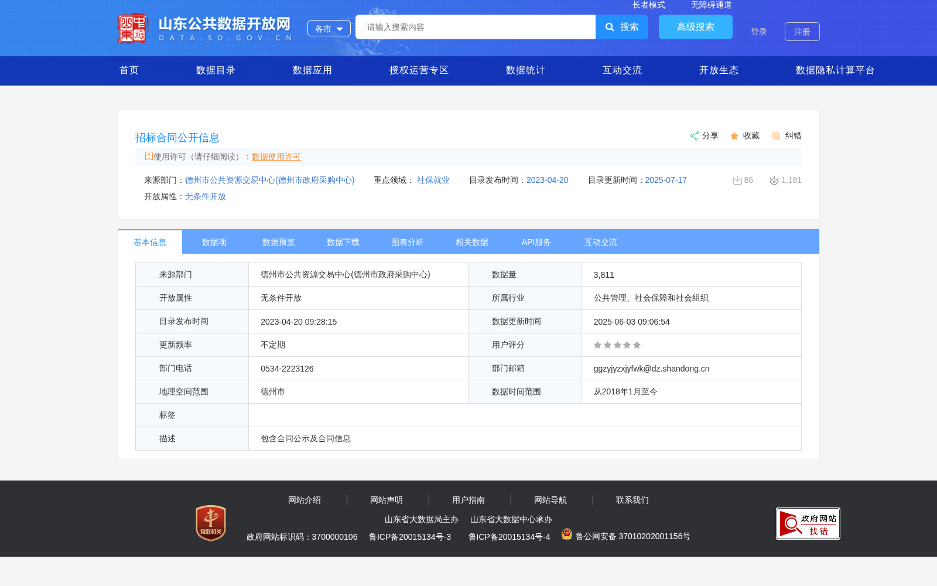Switch to the 图表分析 tab

coord(408,242)
